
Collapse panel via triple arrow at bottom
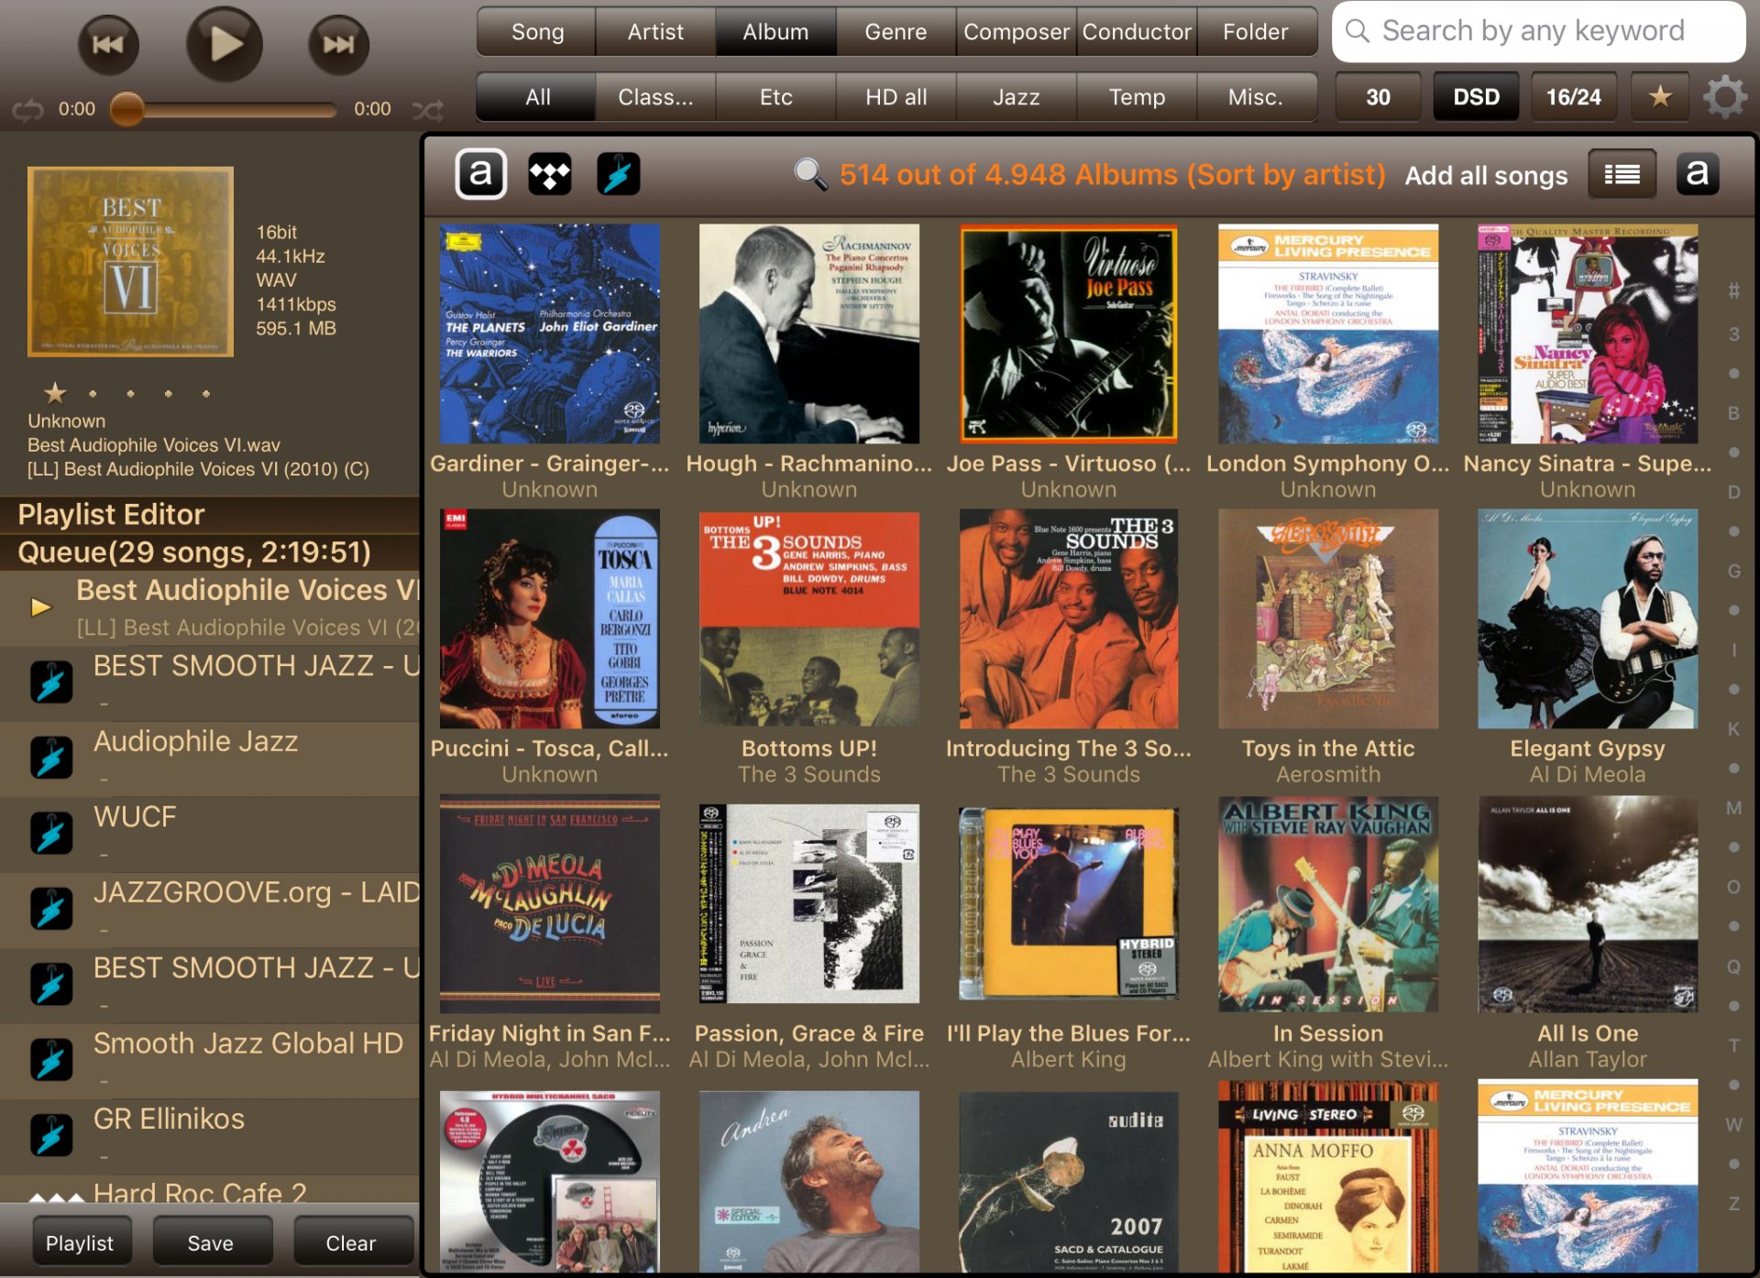pos(56,1197)
